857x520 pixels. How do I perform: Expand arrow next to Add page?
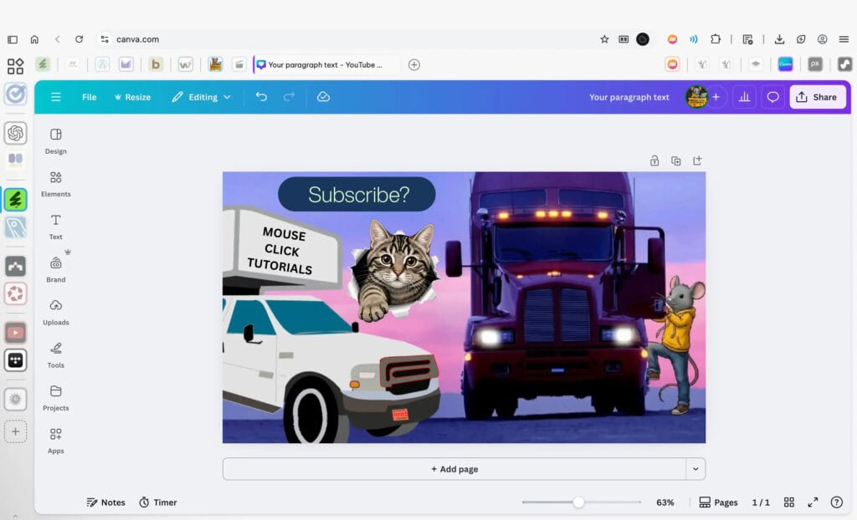pyautogui.click(x=695, y=469)
